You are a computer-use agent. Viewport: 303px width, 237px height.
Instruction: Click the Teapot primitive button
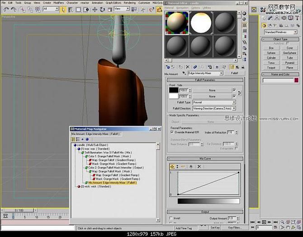pos(271,68)
